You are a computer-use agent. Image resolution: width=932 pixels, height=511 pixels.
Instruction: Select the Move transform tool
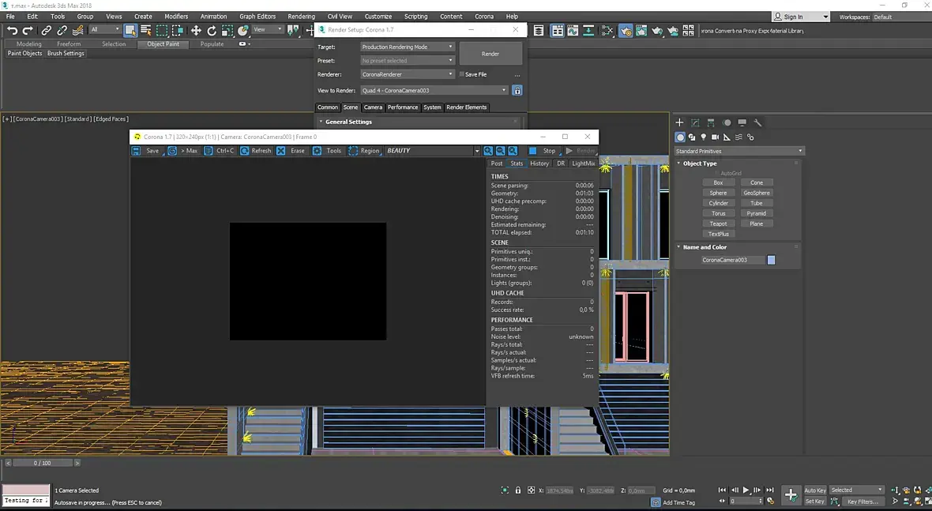point(196,30)
